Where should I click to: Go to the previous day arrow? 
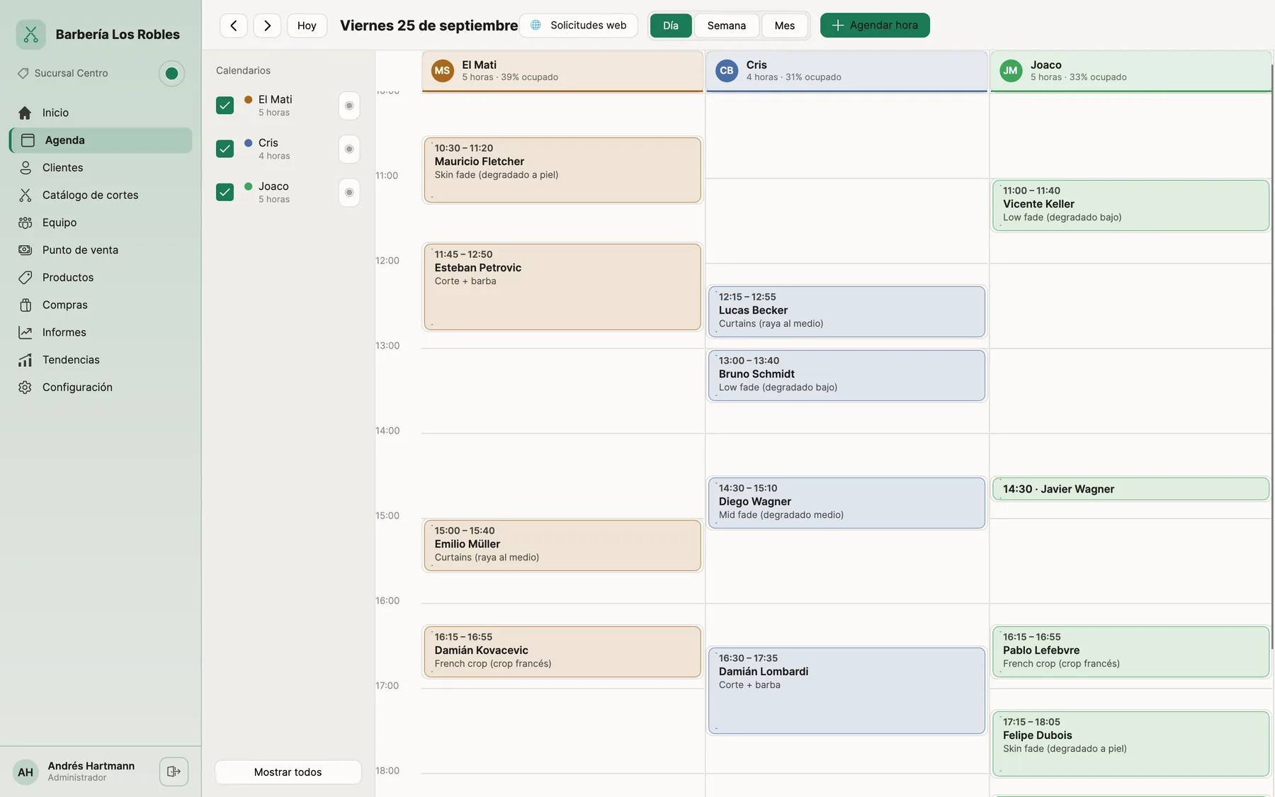(234, 26)
